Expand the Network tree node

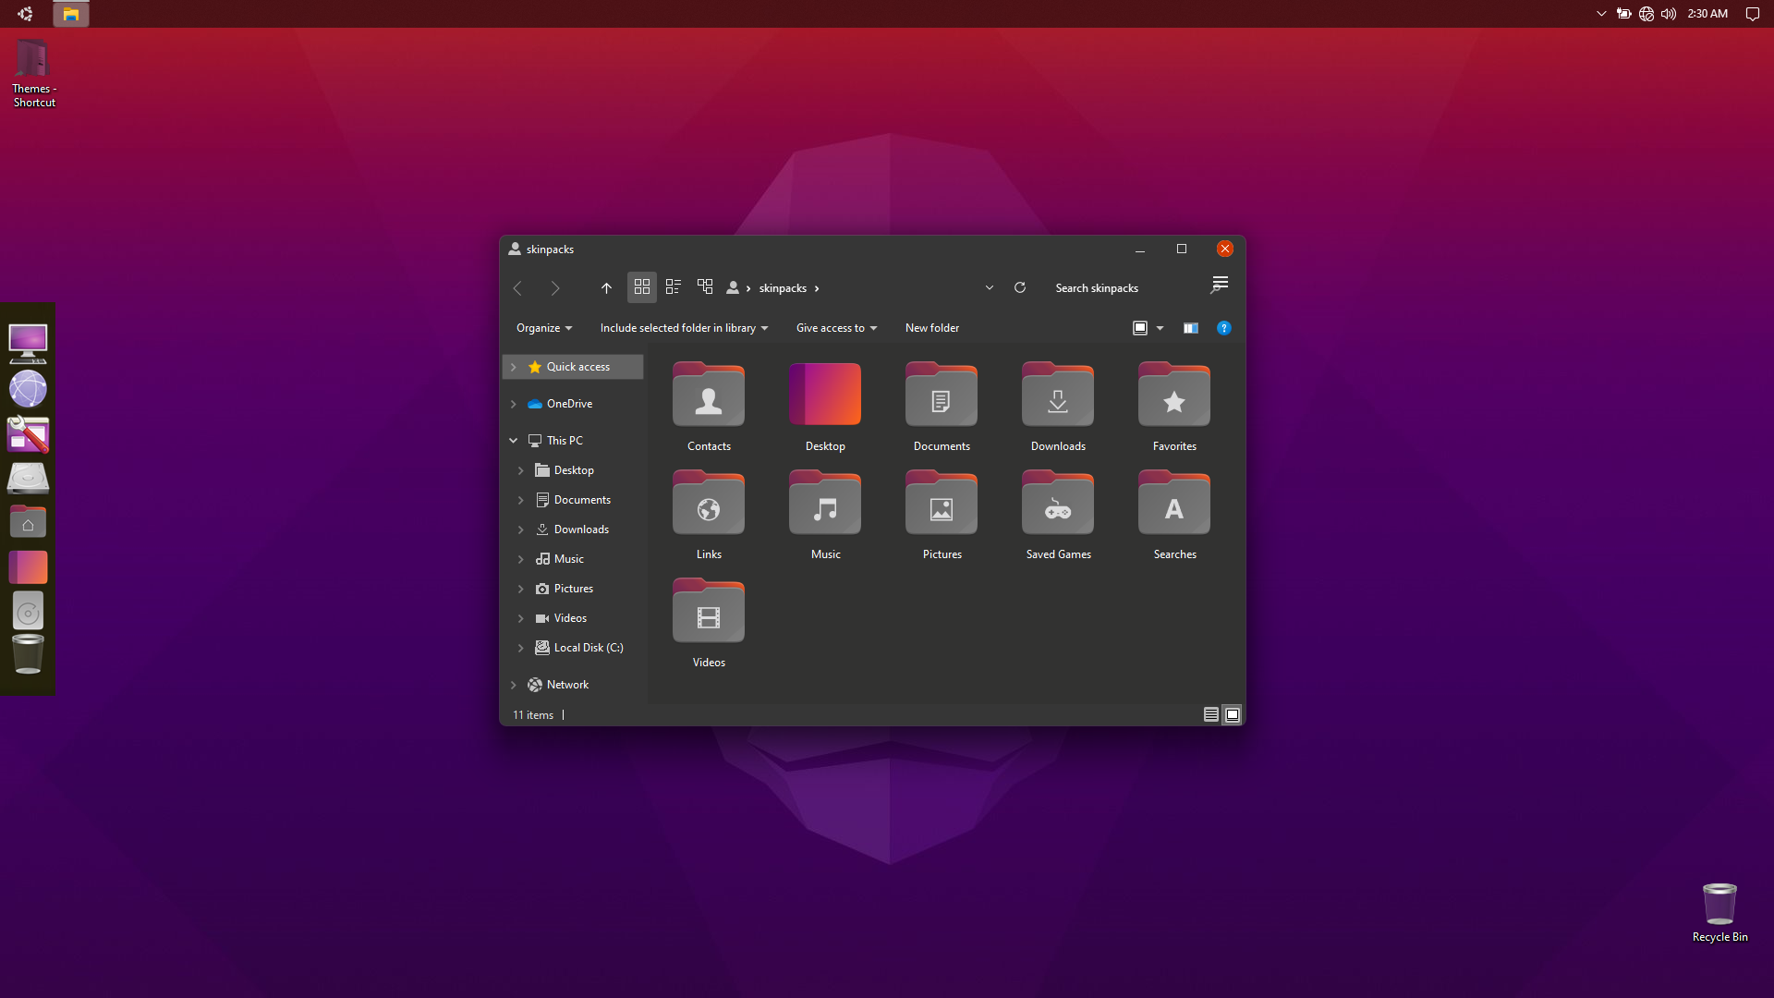click(514, 685)
